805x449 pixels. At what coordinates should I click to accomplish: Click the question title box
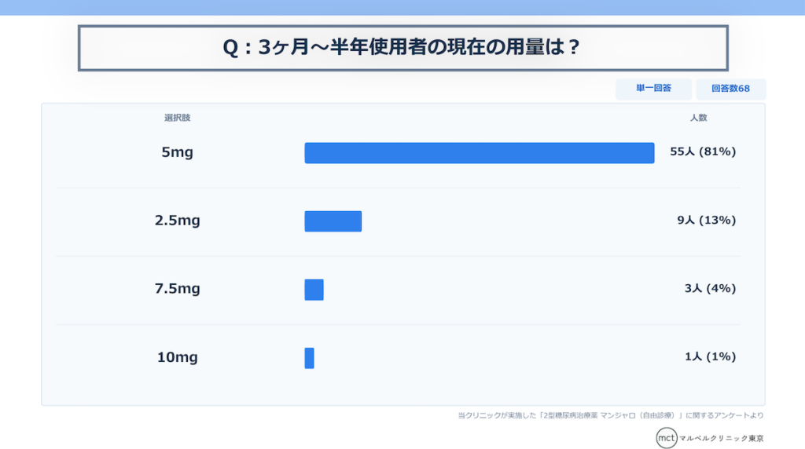(x=402, y=48)
